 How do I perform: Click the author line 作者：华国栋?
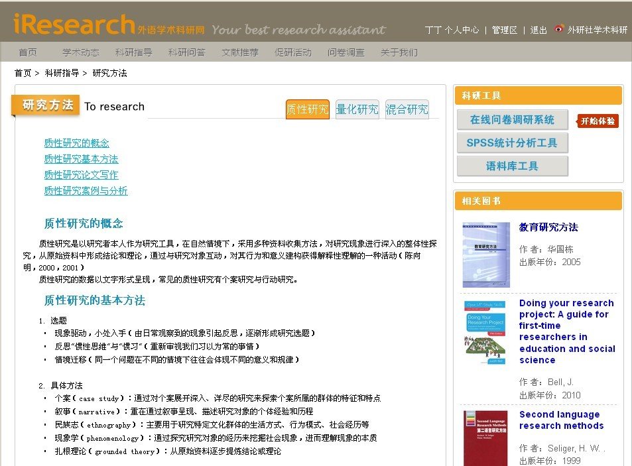[x=546, y=249]
